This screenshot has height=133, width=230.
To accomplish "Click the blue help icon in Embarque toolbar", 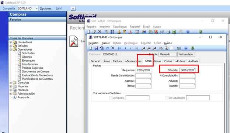I will (186, 48).
